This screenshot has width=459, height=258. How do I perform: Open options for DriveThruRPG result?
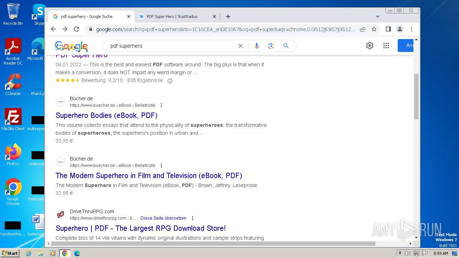[193, 218]
